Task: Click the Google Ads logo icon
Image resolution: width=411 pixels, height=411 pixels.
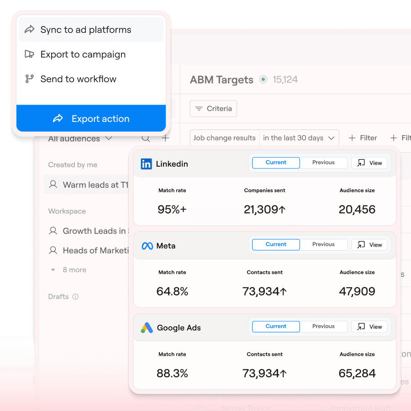Action: coord(147,327)
